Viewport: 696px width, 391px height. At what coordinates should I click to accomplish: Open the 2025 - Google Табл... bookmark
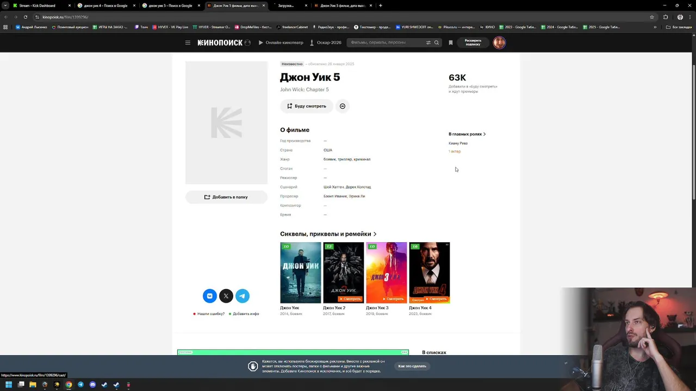[x=601, y=27]
